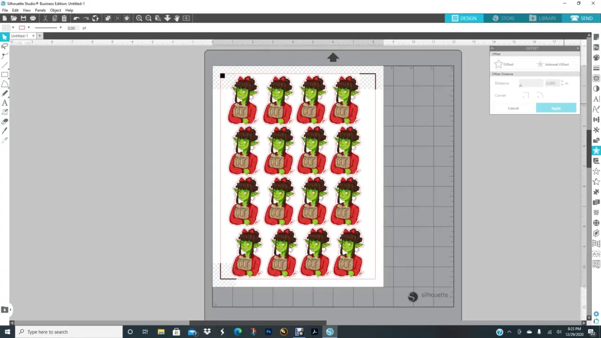Open the line color dropdown arrow

[29, 28]
